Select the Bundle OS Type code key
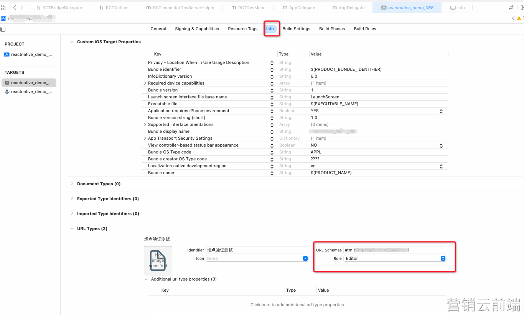Image resolution: width=524 pixels, height=315 pixels. [x=170, y=152]
